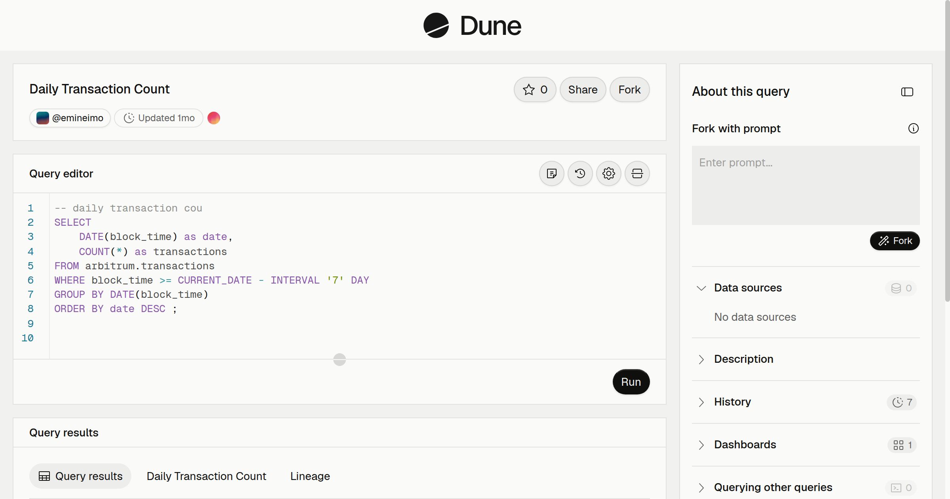Viewport: 950px width, 499px height.
Task: Open the query notes icon in editor toolbar
Action: coord(551,173)
